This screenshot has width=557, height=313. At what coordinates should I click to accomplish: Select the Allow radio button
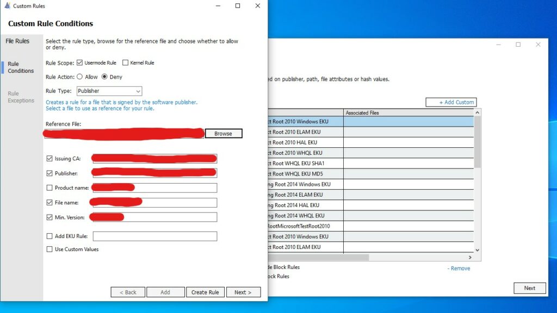point(80,77)
